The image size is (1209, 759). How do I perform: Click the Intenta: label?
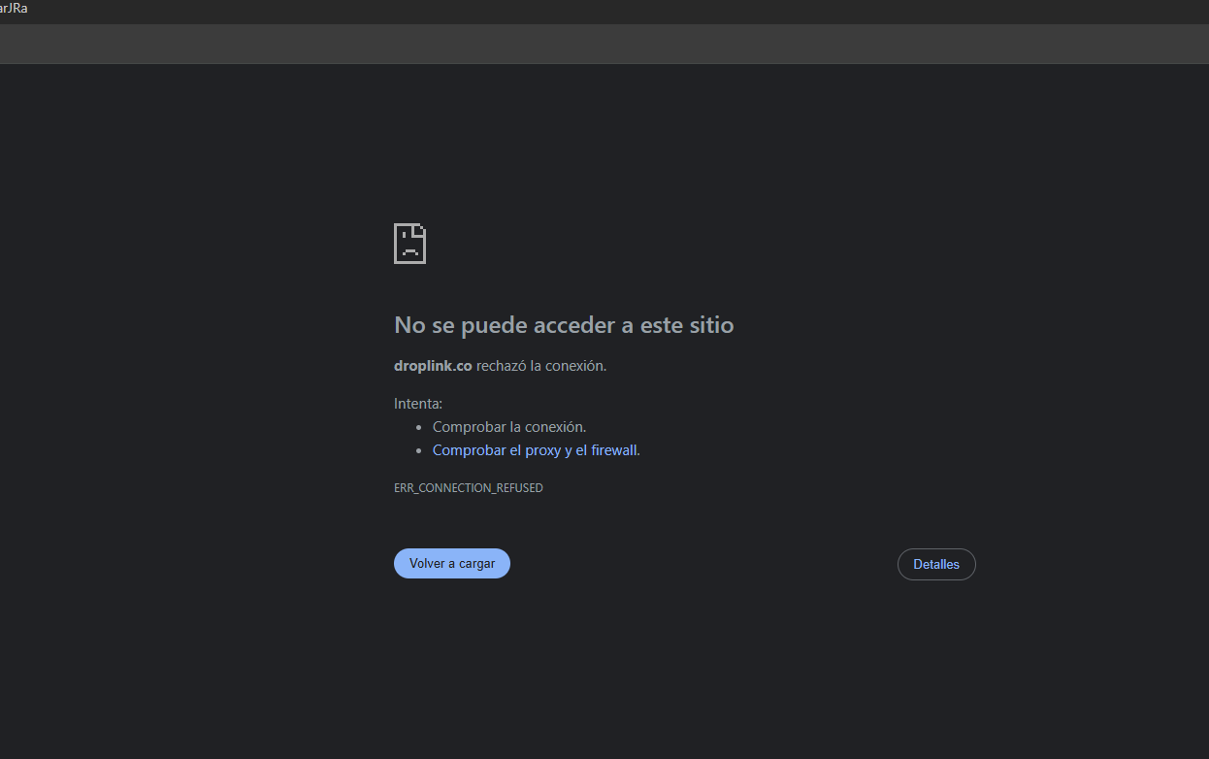pyautogui.click(x=418, y=404)
